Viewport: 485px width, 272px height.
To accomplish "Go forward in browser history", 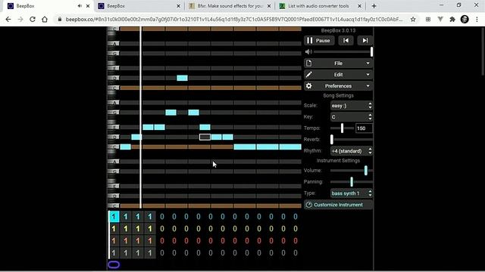I will 20,19.
